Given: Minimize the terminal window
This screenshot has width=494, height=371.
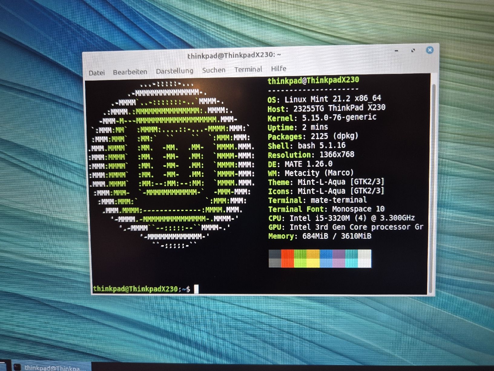Looking at the screenshot, I should pyautogui.click(x=397, y=51).
